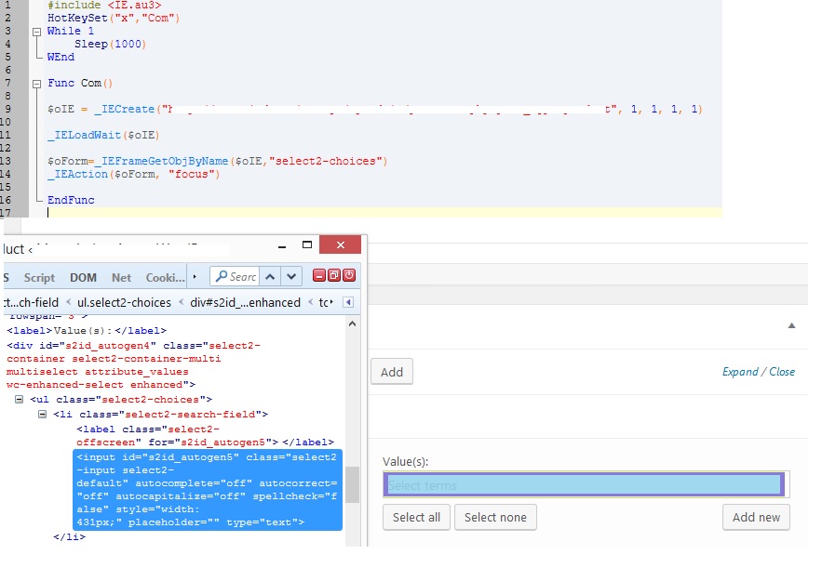
Task: Click the _IEAction($oForm, "focus") line
Action: 134,175
